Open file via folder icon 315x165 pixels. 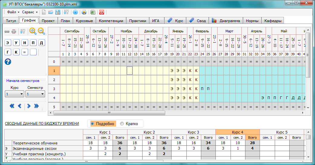pos(51,12)
